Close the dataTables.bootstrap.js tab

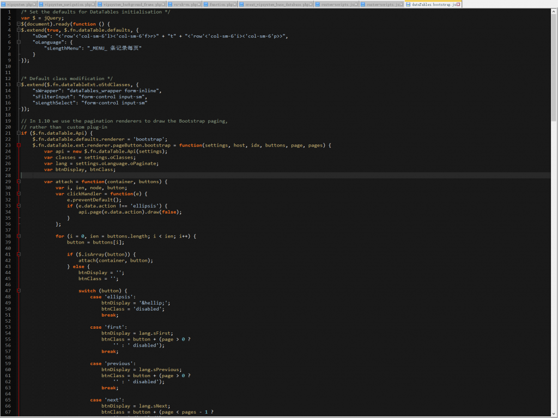[458, 4]
